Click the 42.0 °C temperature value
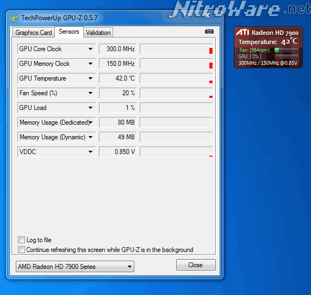The image size is (311, 295). pyautogui.click(x=118, y=78)
